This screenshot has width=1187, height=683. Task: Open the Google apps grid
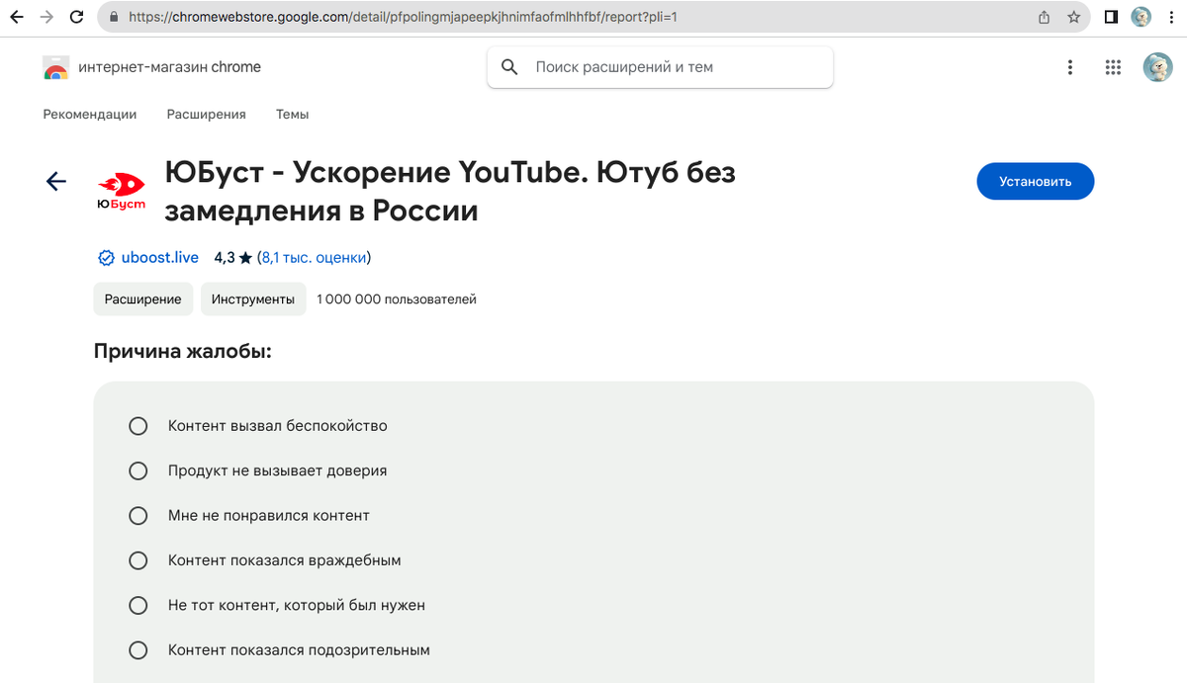tap(1113, 67)
